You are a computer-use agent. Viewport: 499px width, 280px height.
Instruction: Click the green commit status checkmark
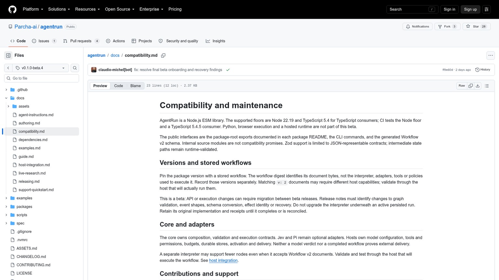pos(228,70)
